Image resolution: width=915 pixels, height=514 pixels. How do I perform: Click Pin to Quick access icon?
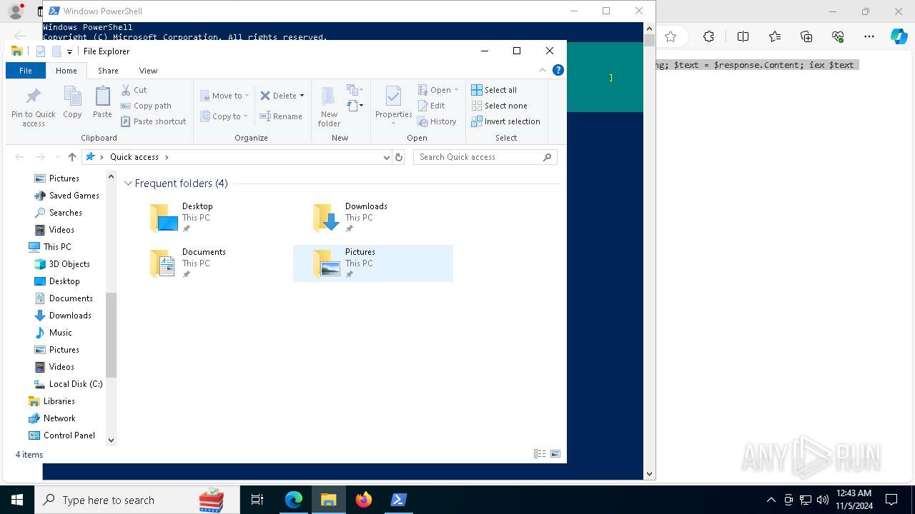pos(33,107)
